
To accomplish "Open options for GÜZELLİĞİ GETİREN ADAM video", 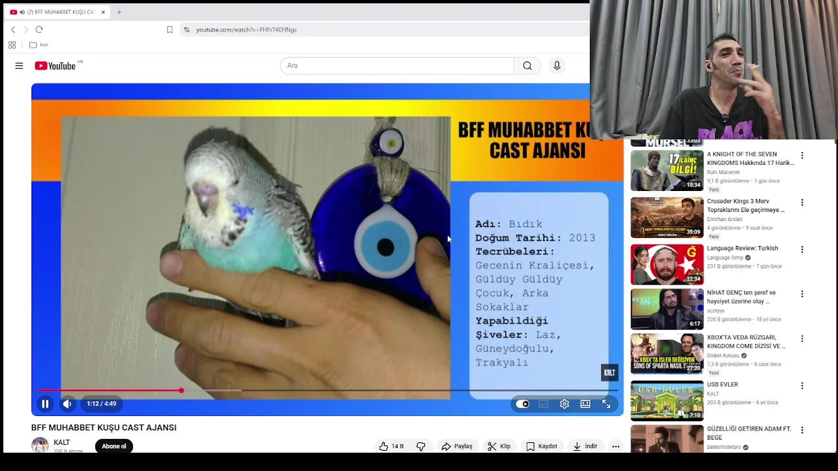I will (802, 430).
